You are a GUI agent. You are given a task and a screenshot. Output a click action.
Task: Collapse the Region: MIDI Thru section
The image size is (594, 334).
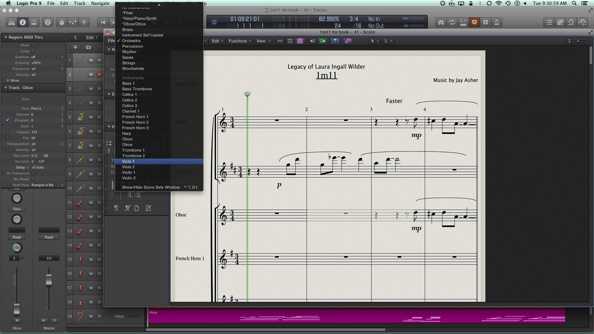pyautogui.click(x=5, y=37)
